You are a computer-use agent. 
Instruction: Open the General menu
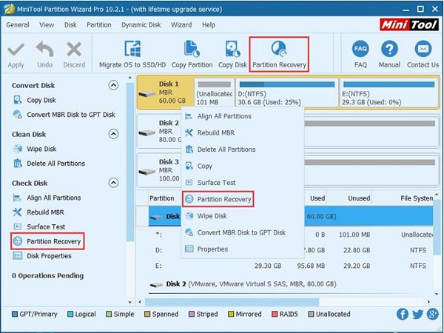coord(18,25)
